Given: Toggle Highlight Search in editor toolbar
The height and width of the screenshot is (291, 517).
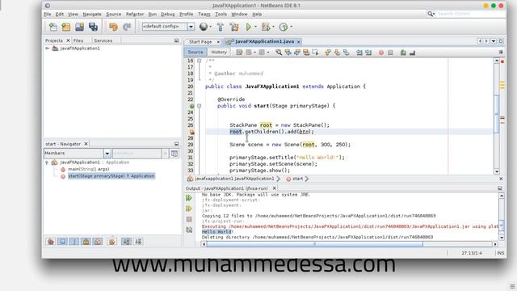Looking at the screenshot, I should coord(306,52).
